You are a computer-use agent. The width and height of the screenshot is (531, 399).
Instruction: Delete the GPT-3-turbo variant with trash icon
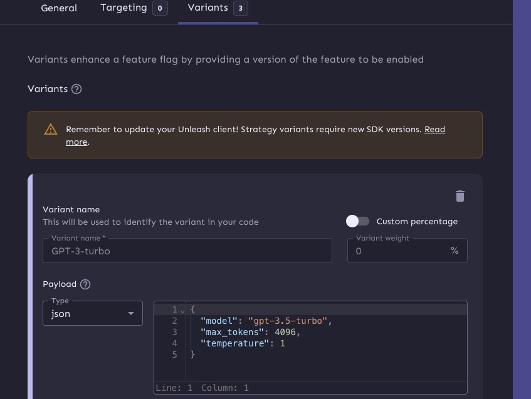tap(460, 196)
